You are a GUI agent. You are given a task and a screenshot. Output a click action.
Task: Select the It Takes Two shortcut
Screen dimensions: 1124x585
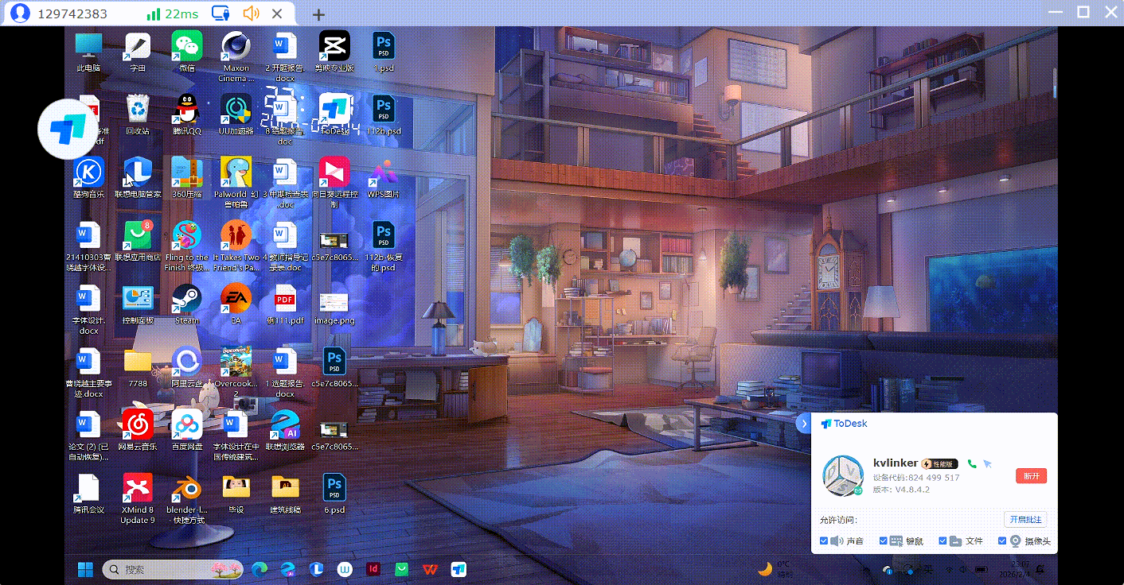pos(236,246)
